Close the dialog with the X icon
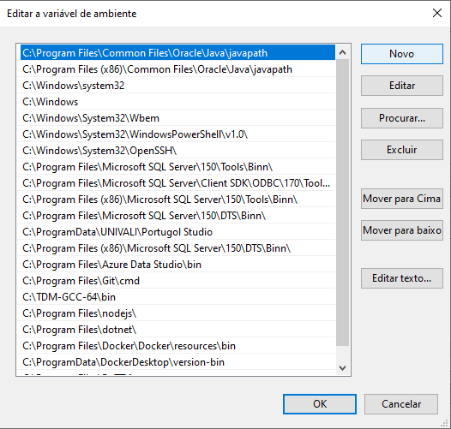The image size is (451, 429). [437, 13]
